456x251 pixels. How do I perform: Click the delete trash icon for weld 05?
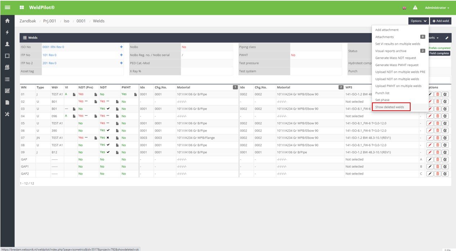[438, 123]
